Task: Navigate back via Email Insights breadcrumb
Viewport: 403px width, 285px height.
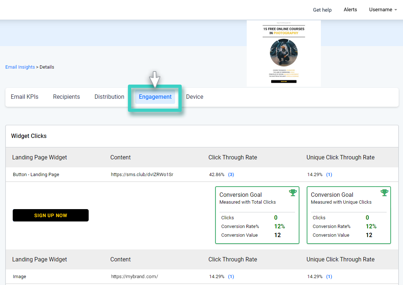Action: (20, 67)
